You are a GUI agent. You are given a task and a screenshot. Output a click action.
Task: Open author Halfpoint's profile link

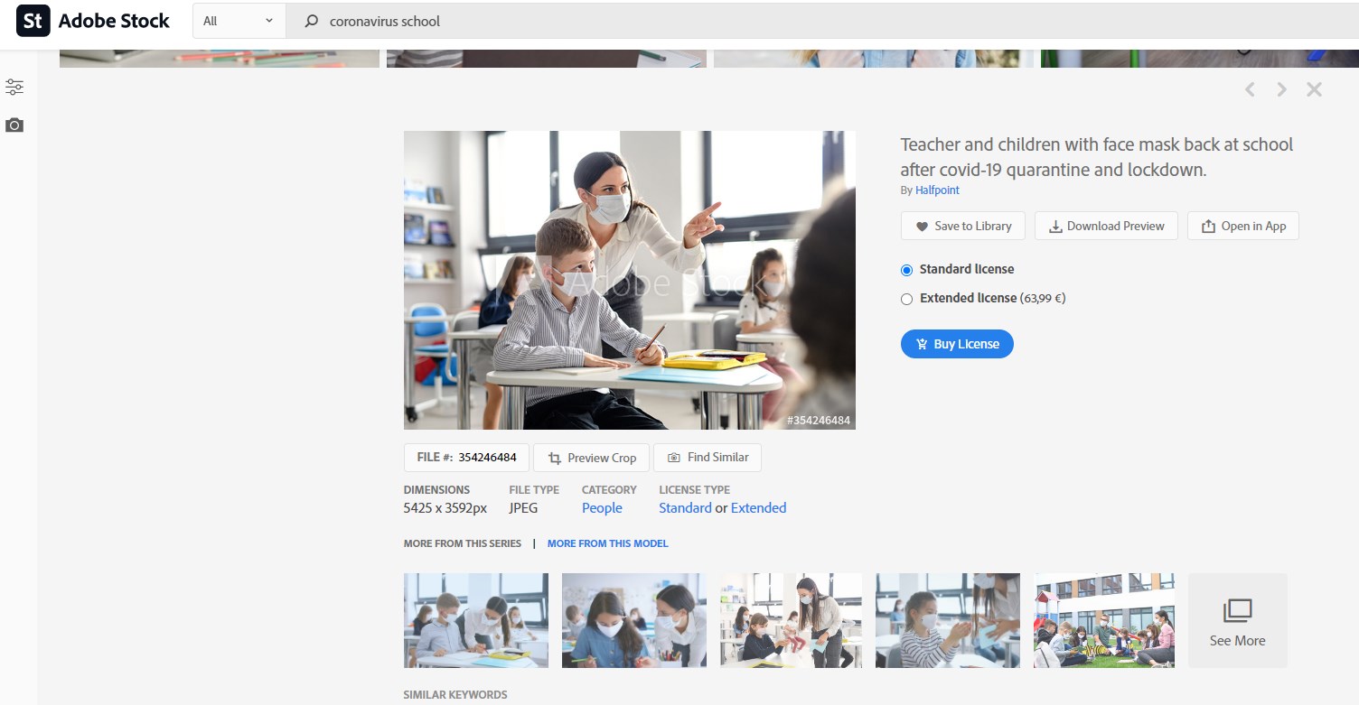[938, 190]
